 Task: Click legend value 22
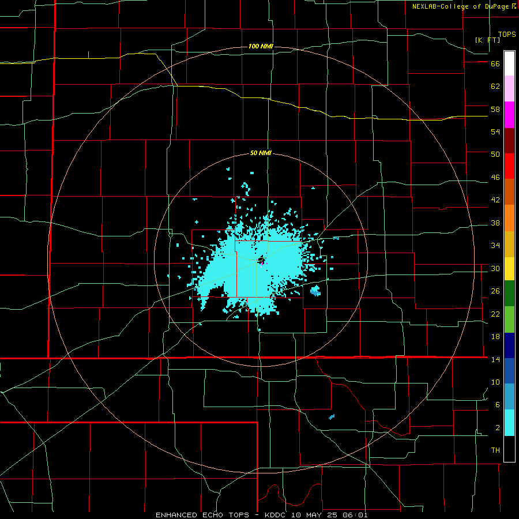[495, 314]
